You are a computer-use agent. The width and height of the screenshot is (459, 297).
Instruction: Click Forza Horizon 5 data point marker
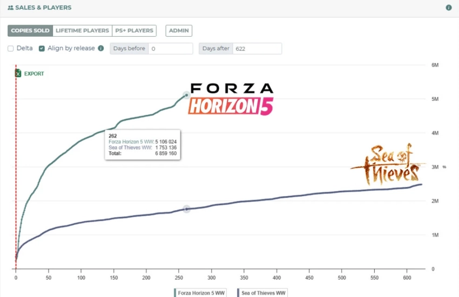point(186,94)
